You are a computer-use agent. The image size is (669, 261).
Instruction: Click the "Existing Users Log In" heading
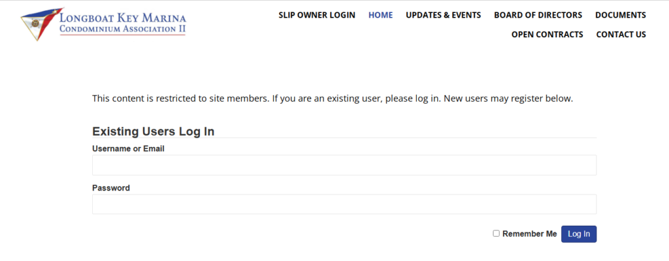pyautogui.click(x=154, y=131)
